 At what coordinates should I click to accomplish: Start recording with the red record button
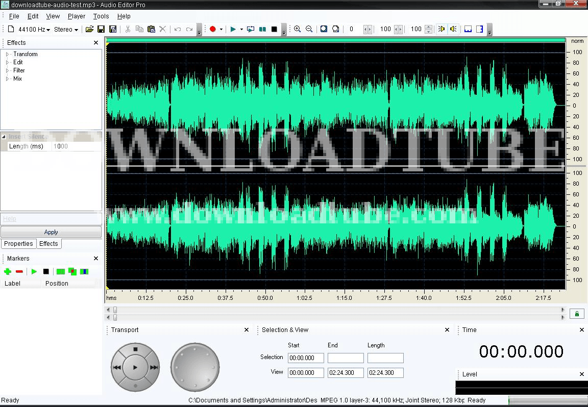[x=213, y=29]
